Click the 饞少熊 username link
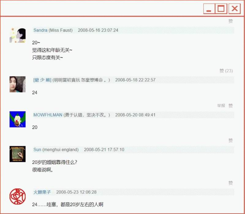The height and width of the screenshot is (214, 245). coord(42,80)
